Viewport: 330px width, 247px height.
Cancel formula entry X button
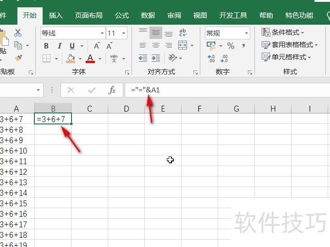click(71, 90)
